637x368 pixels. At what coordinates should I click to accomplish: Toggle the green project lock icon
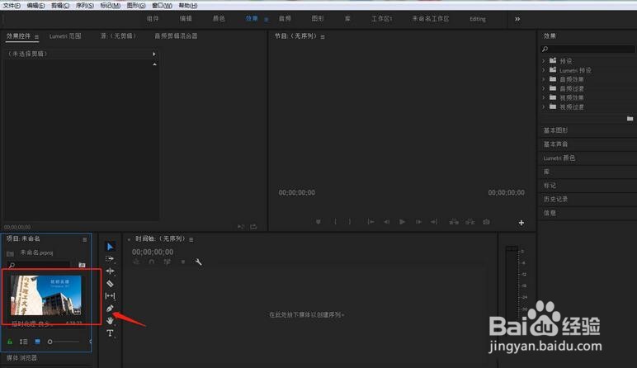10,342
